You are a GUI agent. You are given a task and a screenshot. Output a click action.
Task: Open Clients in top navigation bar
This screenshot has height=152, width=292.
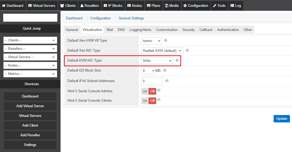68,6
